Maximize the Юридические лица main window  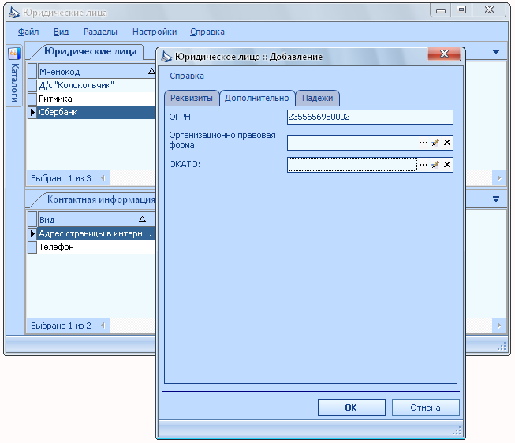pyautogui.click(x=461, y=9)
